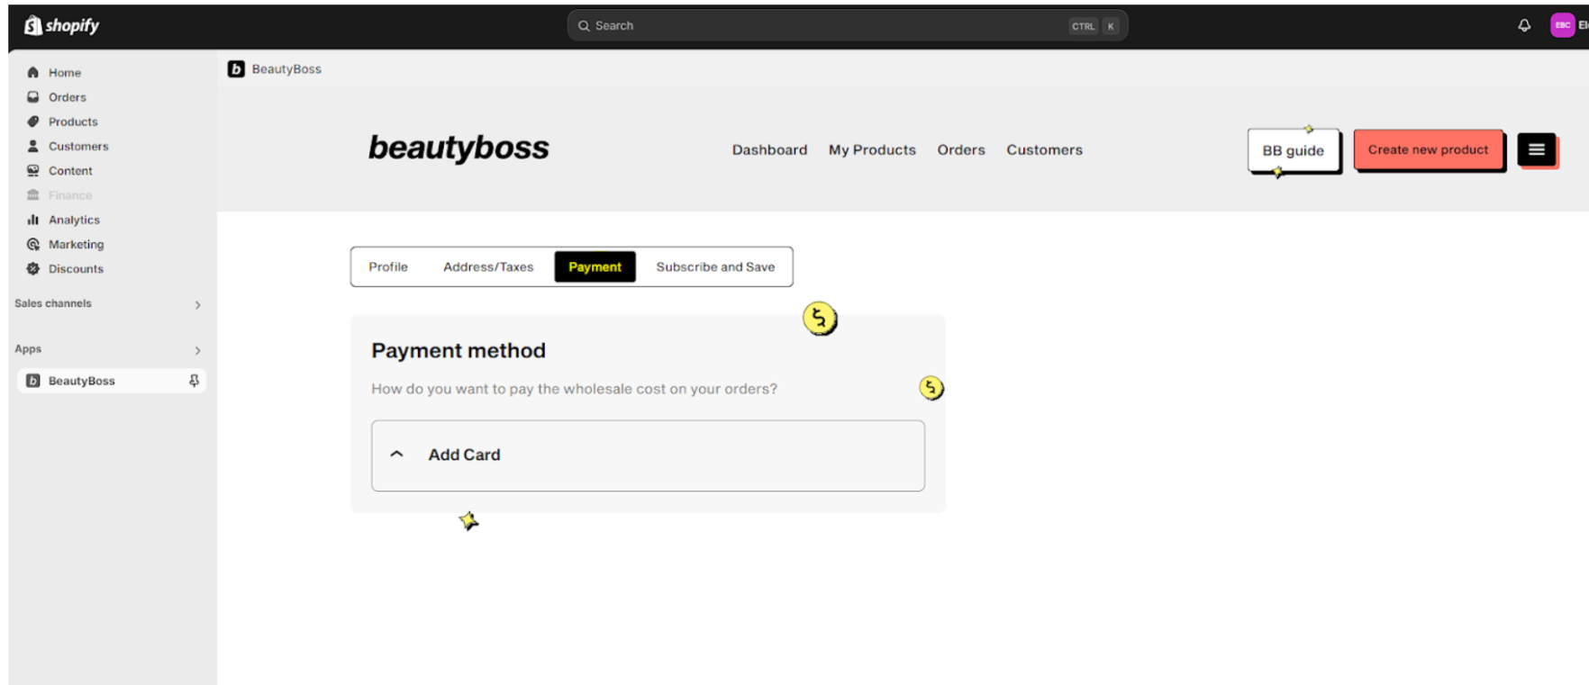Screen dimensions: 1589x685
Task: Click the Analytics bar chart icon
Action: tap(33, 219)
